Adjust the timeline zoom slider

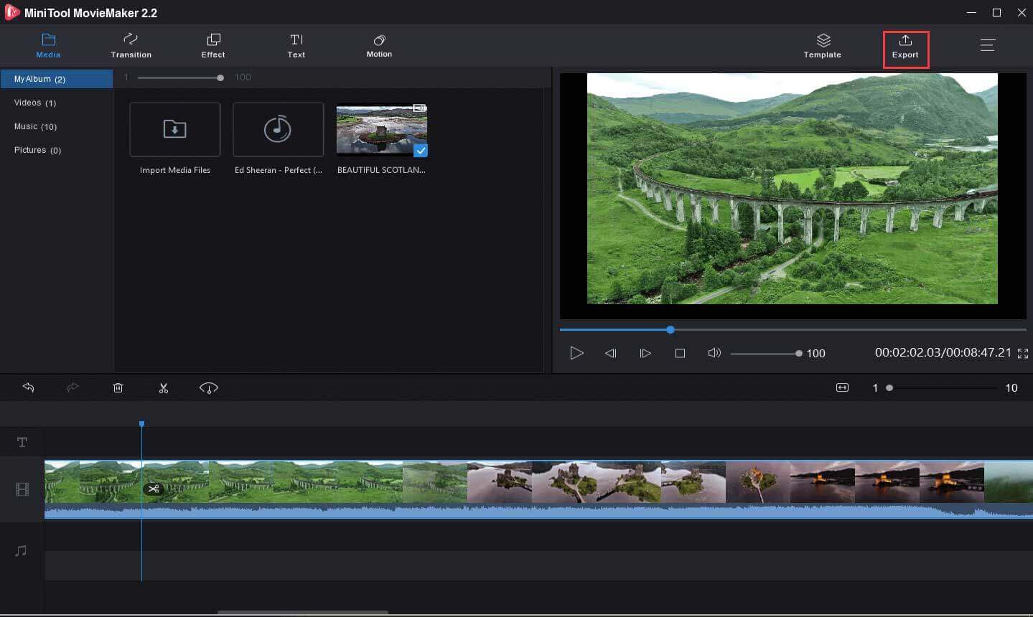pyautogui.click(x=941, y=387)
